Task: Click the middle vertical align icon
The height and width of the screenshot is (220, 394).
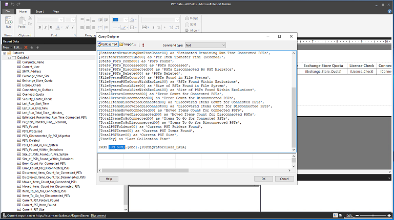Action: (88, 20)
